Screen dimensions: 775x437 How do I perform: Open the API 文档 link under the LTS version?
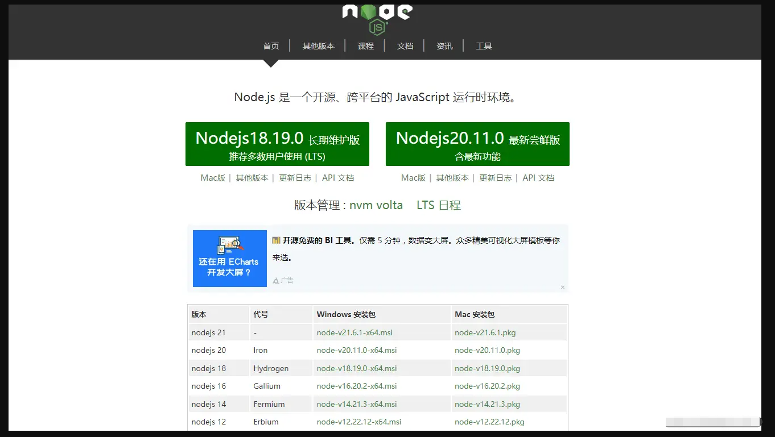click(338, 178)
